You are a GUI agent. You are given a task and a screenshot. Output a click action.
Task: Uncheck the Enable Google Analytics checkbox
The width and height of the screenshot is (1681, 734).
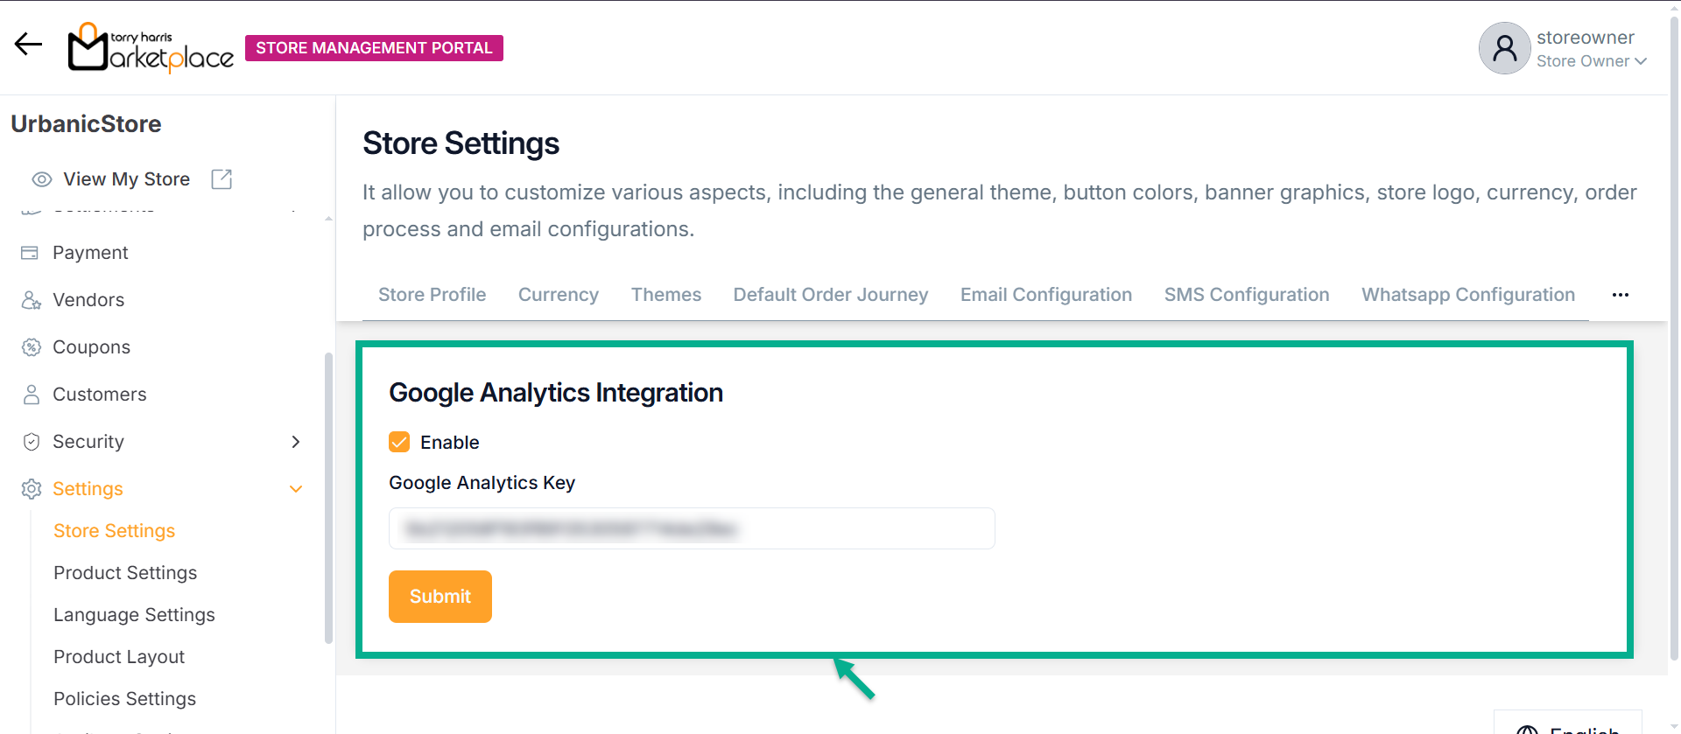[x=399, y=442]
